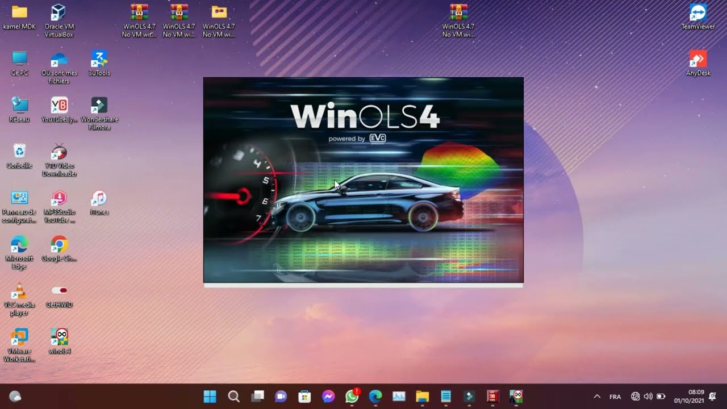Open network settings from the tray

coord(636,397)
